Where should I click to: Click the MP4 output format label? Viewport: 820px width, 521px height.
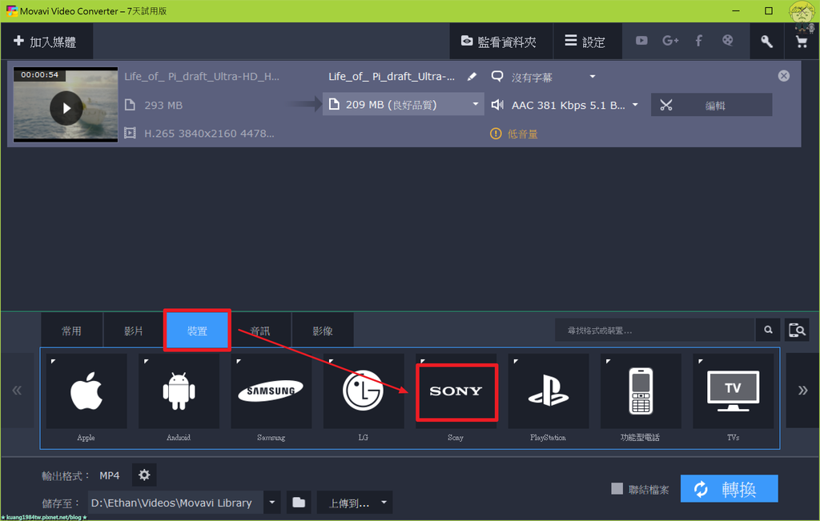(109, 475)
